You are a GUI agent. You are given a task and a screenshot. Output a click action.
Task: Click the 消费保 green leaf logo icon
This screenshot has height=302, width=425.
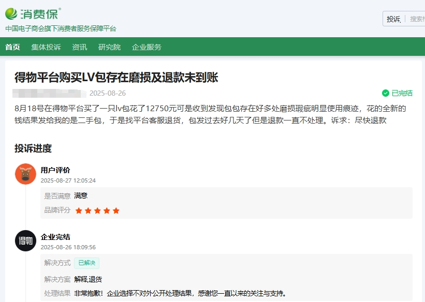point(11,14)
